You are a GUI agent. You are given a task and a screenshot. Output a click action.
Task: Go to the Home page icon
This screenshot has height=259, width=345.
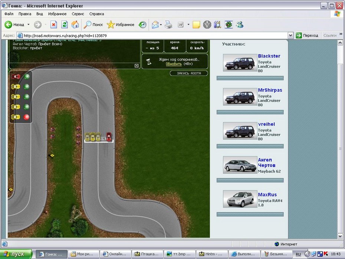pyautogui.click(x=75, y=24)
